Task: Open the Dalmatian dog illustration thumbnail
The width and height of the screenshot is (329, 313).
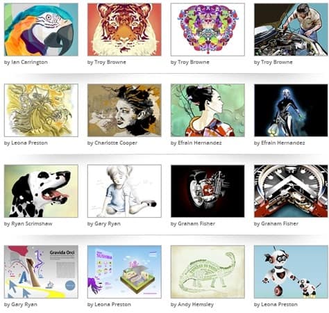Action: 41,191
